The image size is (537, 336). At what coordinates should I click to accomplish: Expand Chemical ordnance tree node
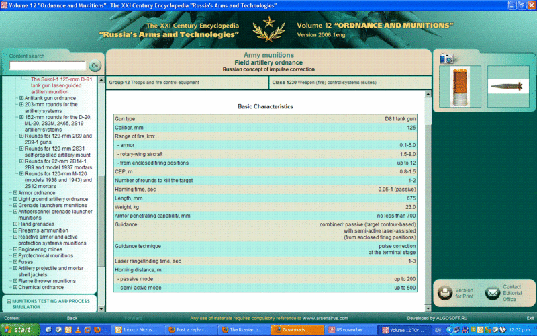[x=15, y=287]
